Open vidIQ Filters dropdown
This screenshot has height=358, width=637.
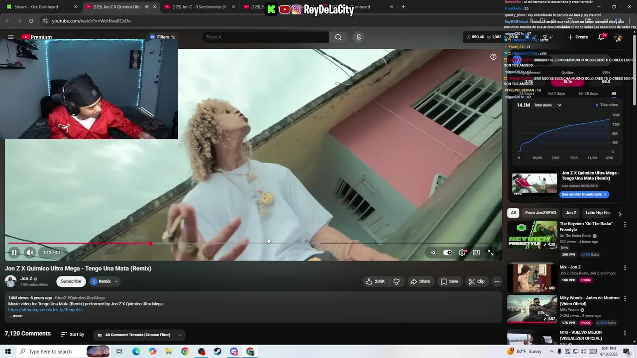[163, 37]
